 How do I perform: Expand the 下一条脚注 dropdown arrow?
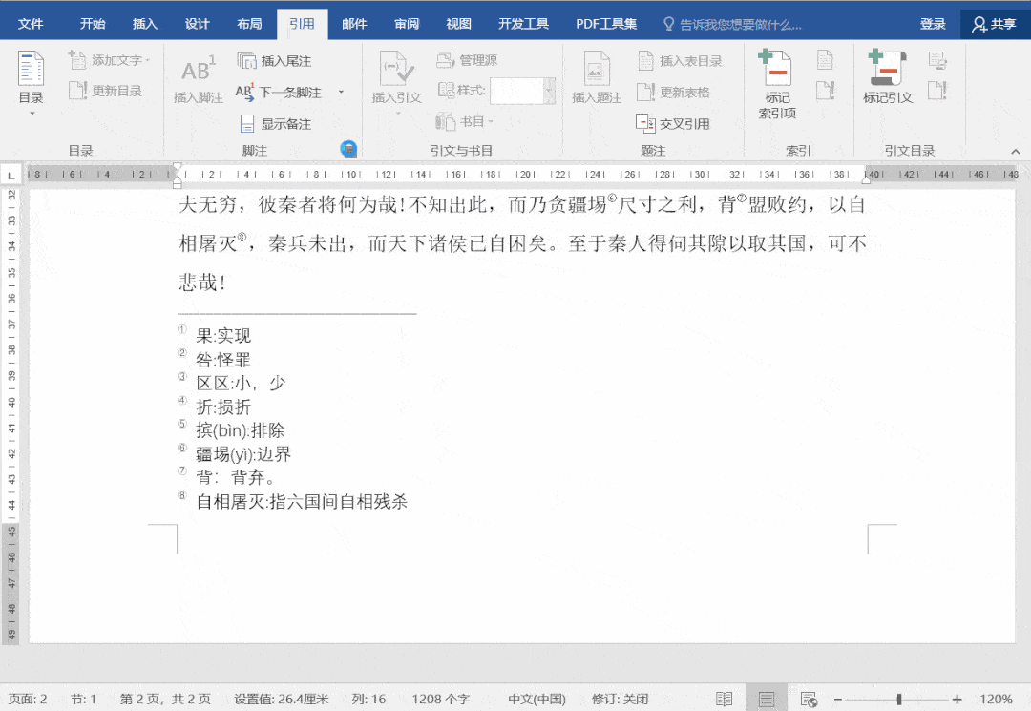341,93
